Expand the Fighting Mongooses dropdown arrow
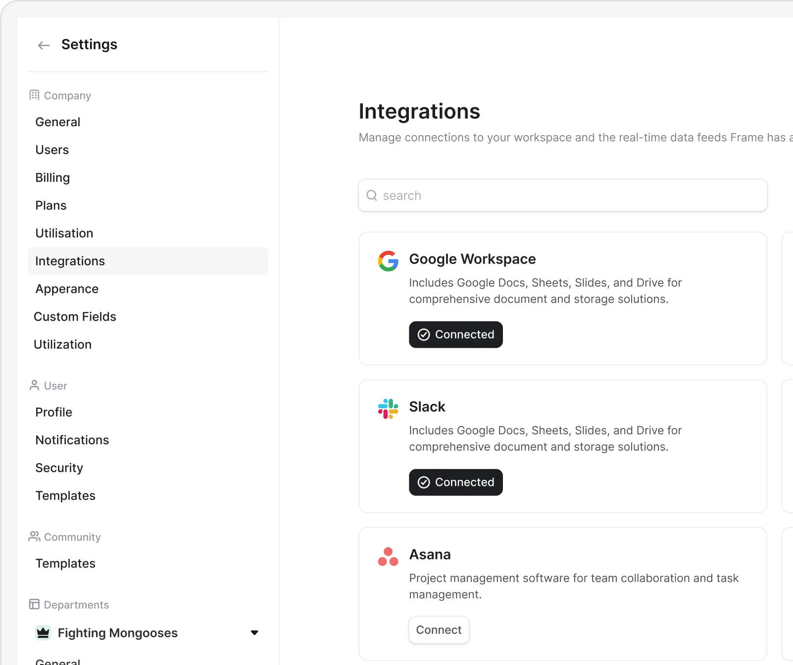The height and width of the screenshot is (665, 793). point(254,633)
